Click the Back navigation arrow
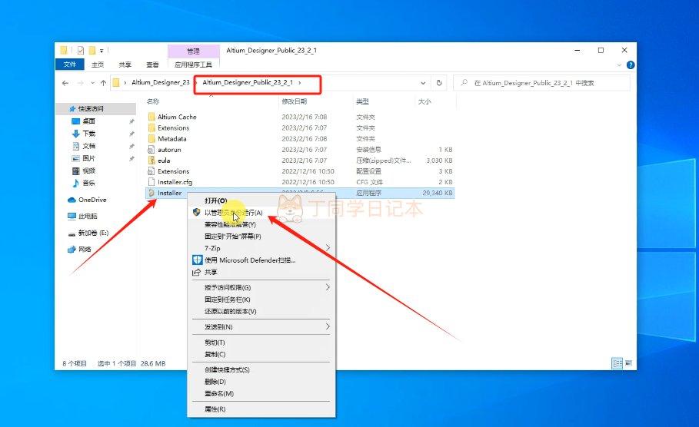Image resolution: width=699 pixels, height=427 pixels. click(x=65, y=83)
